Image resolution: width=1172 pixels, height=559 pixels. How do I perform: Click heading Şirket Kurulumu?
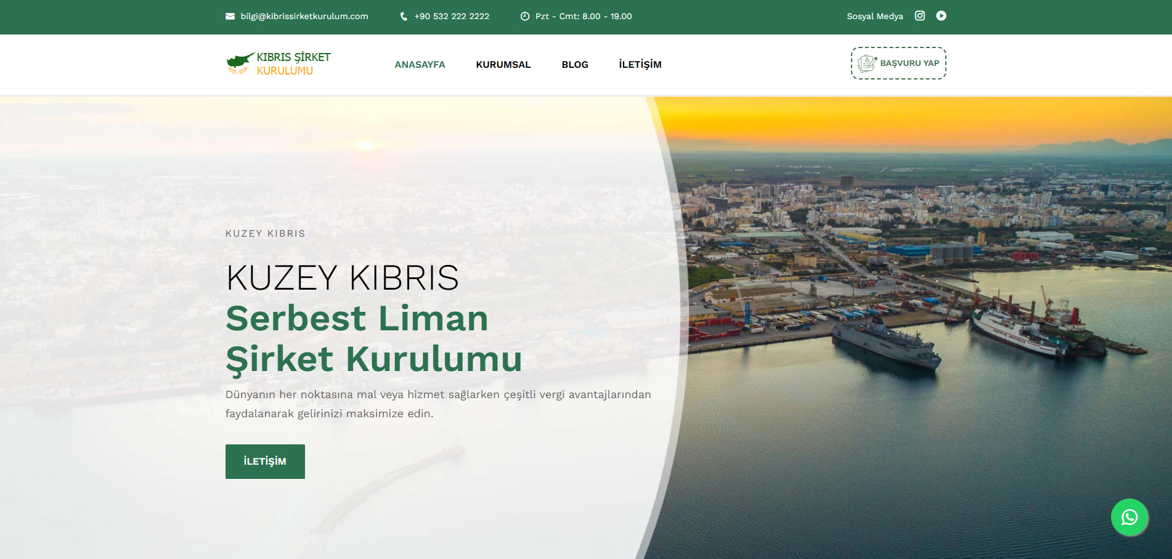click(374, 359)
